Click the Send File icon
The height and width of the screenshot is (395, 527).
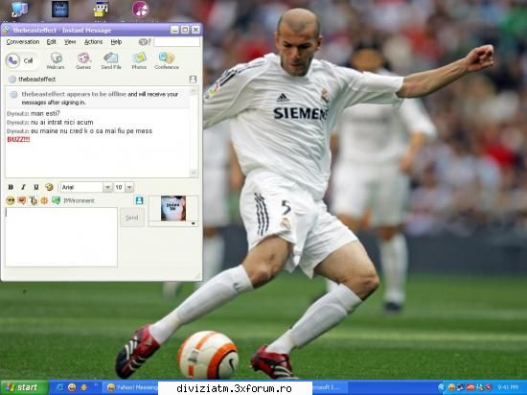click(x=111, y=60)
